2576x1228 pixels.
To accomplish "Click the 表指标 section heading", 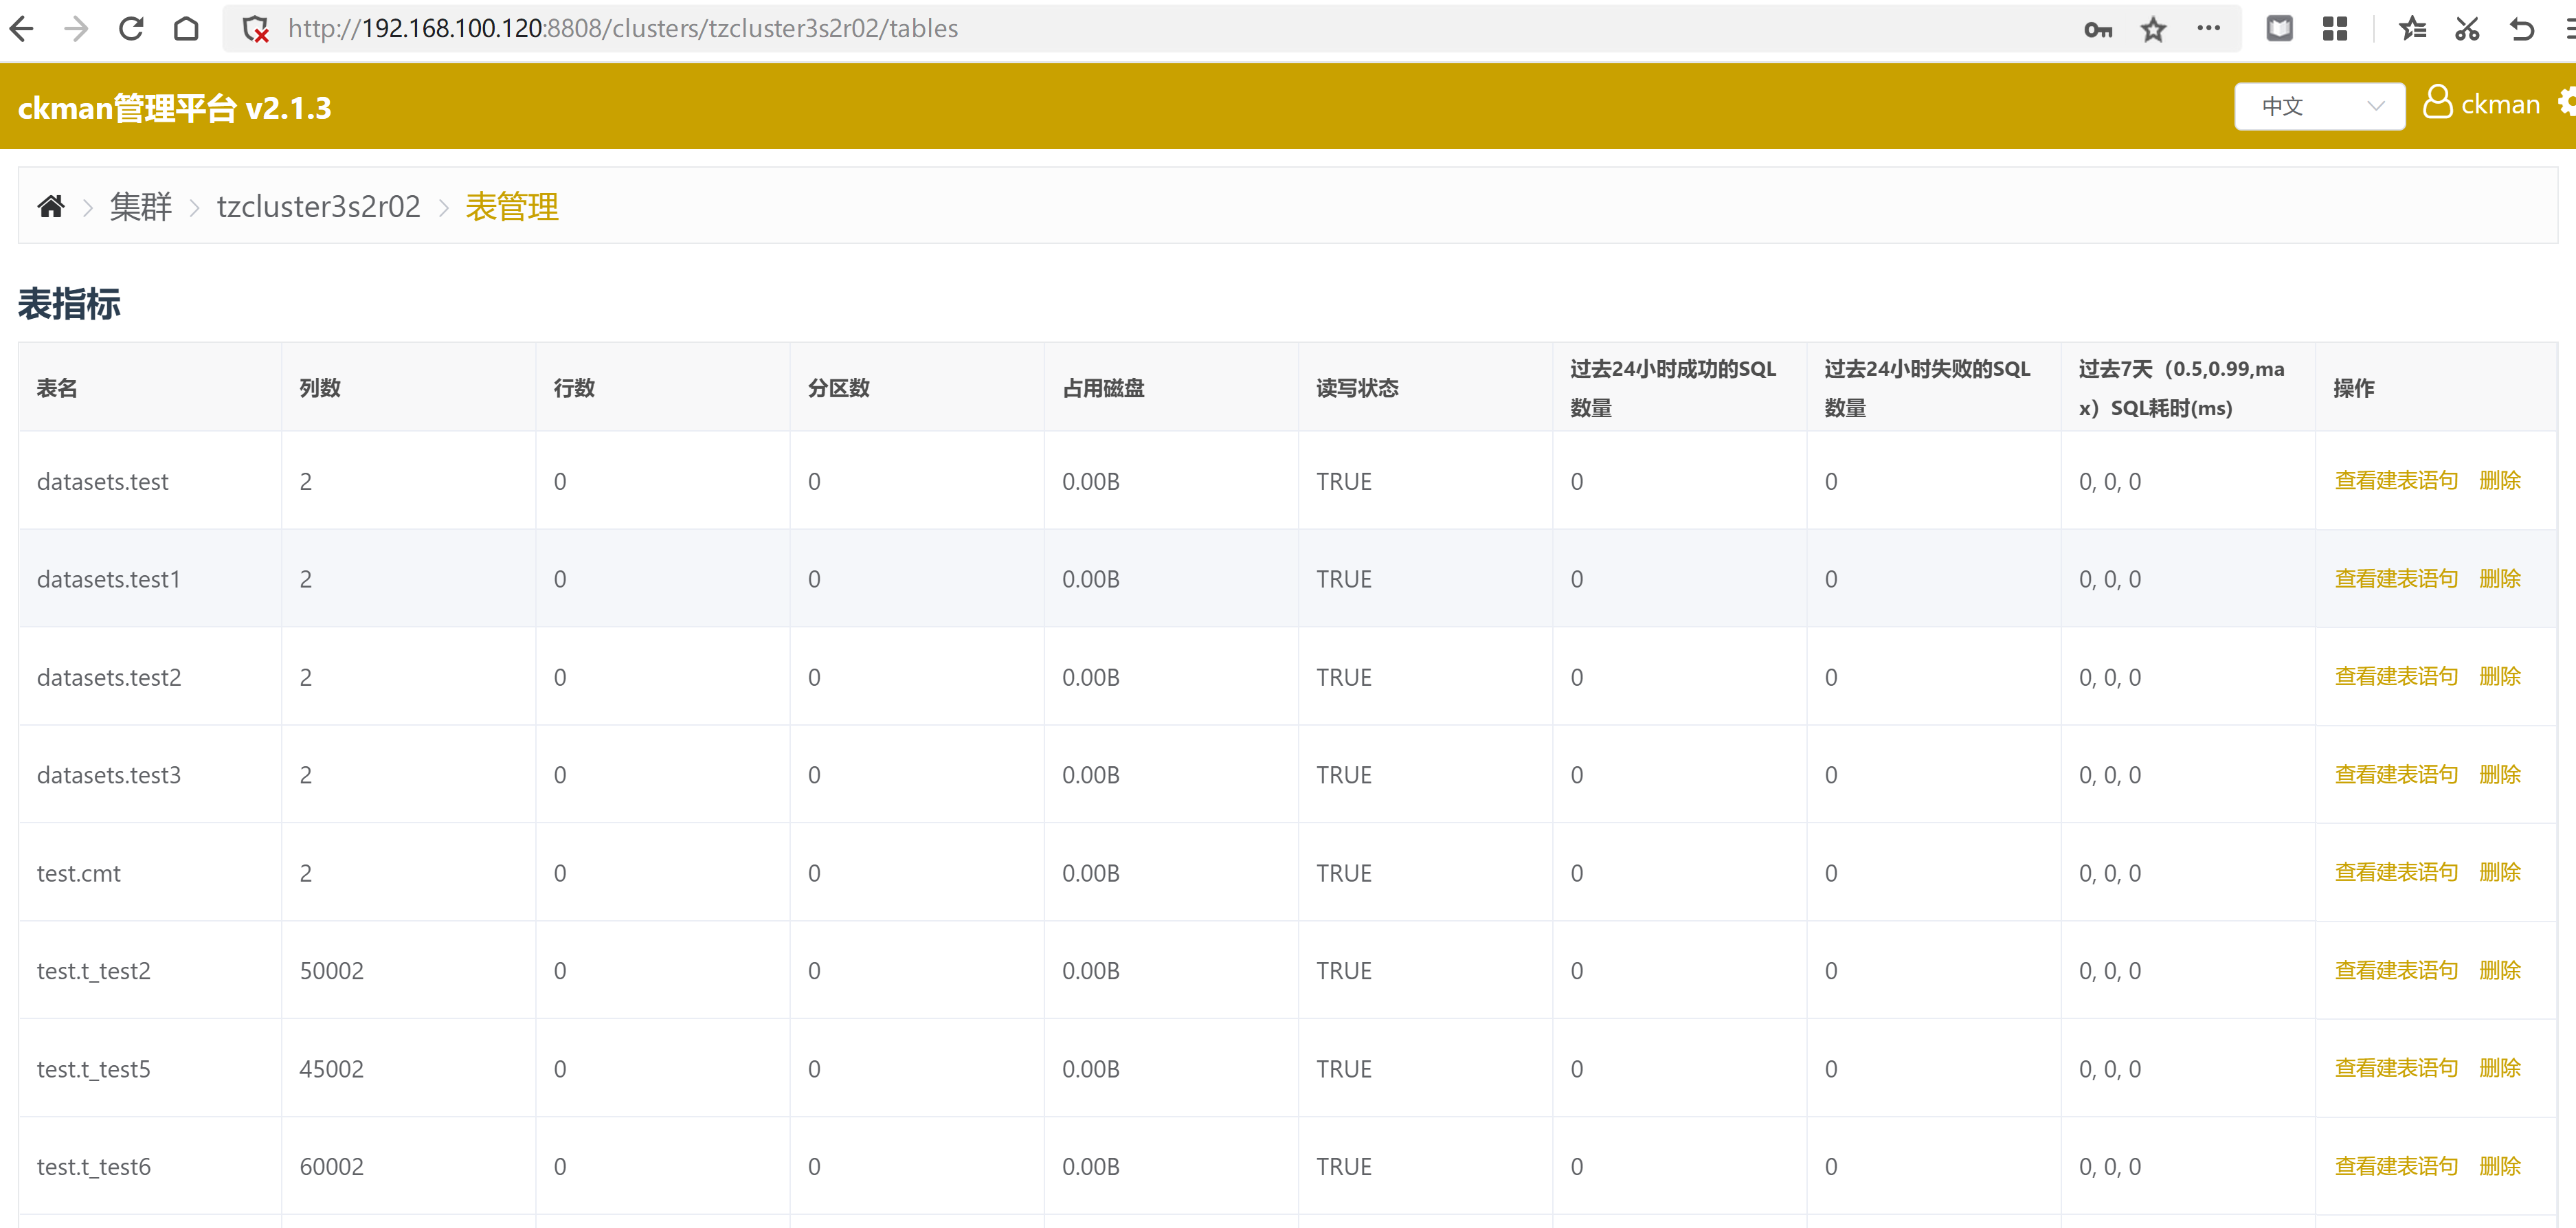I will coord(69,304).
